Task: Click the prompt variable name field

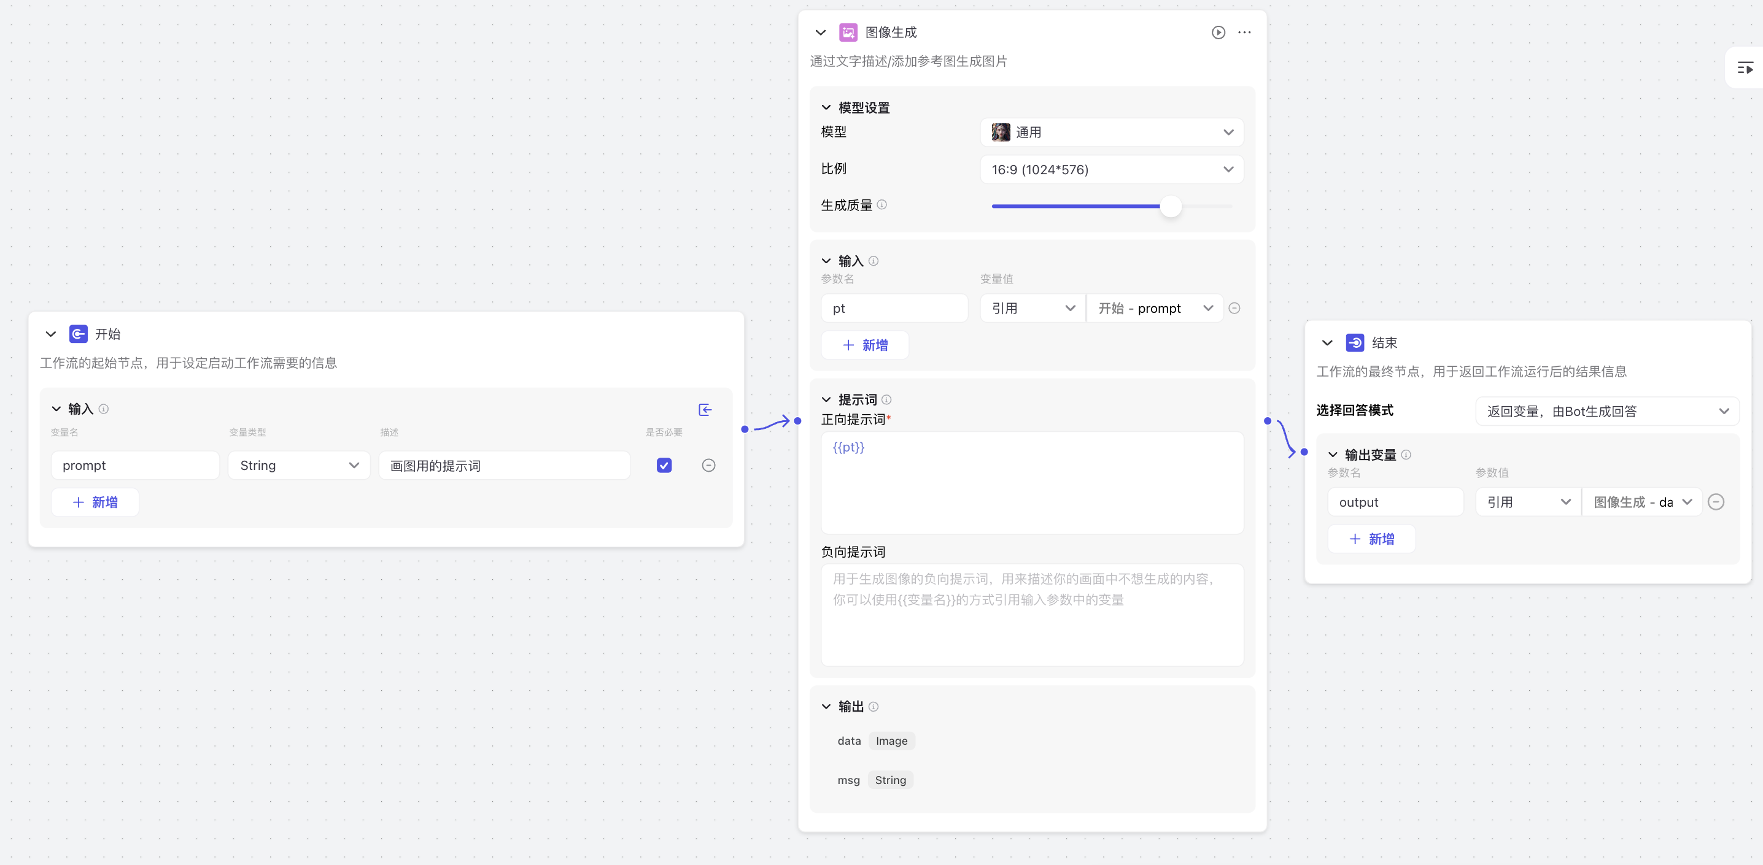Action: 136,465
